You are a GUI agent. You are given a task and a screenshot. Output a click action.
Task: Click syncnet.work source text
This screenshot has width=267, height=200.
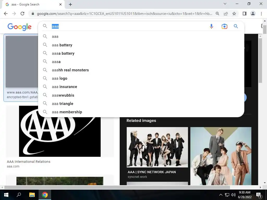tap(137, 177)
